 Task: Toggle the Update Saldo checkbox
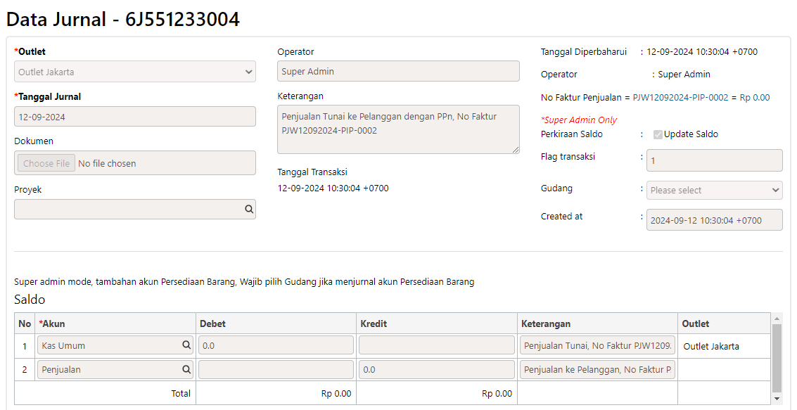coord(658,134)
